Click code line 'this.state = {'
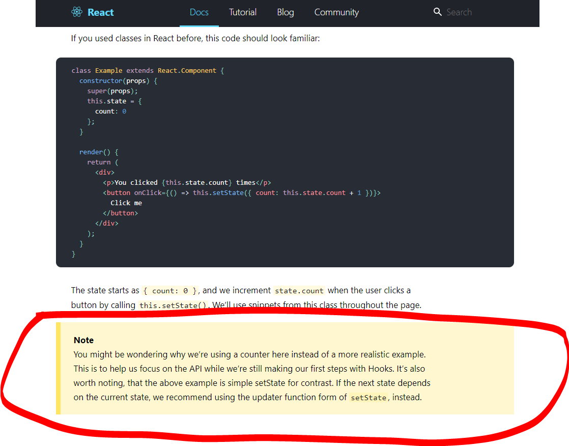Viewport: 569px width, 446px height. pyautogui.click(x=115, y=101)
